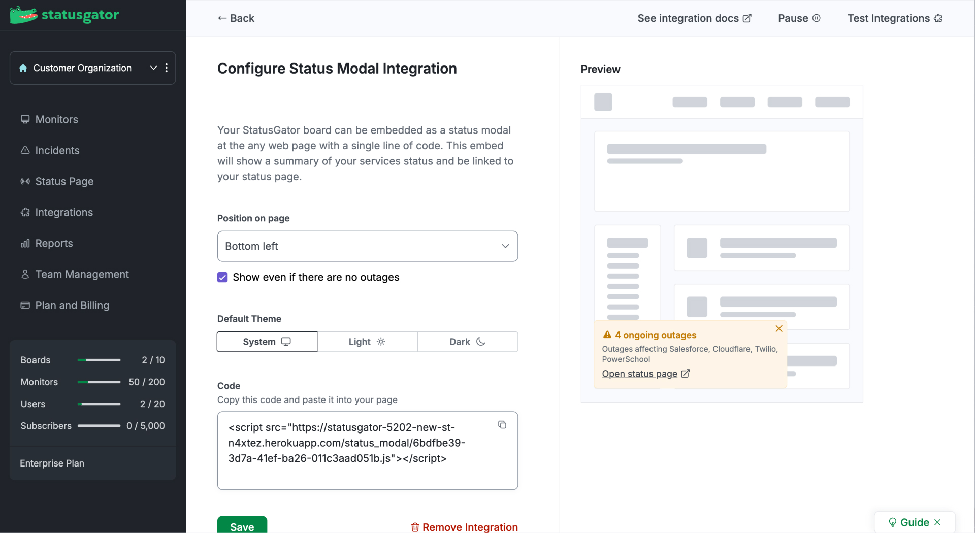Click the warning icon in outages preview

pos(607,335)
